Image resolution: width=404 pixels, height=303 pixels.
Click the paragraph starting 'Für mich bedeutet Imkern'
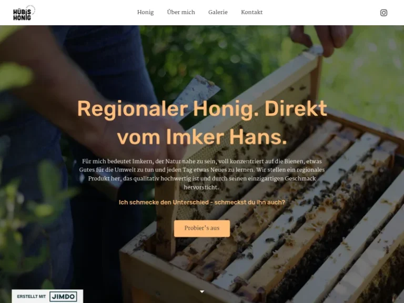[202, 174]
